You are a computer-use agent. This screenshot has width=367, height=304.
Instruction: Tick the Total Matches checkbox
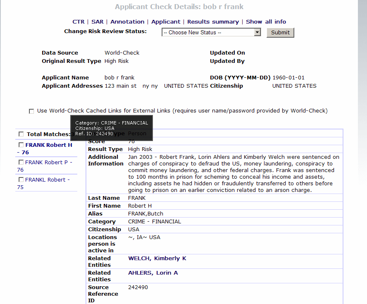(x=21, y=134)
